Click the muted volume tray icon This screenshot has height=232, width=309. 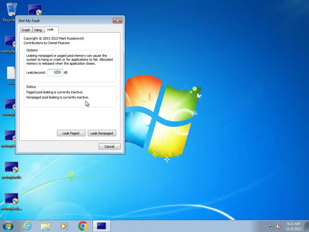click(x=279, y=226)
